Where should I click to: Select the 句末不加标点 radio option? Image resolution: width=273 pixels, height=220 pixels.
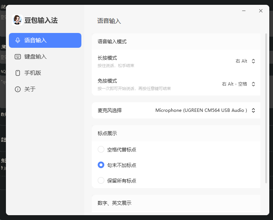pos(101,165)
